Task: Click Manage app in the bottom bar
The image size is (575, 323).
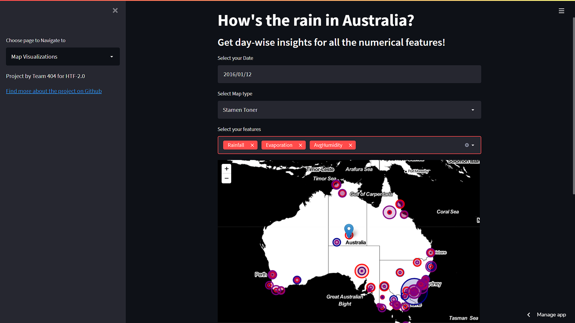Action: (x=551, y=315)
